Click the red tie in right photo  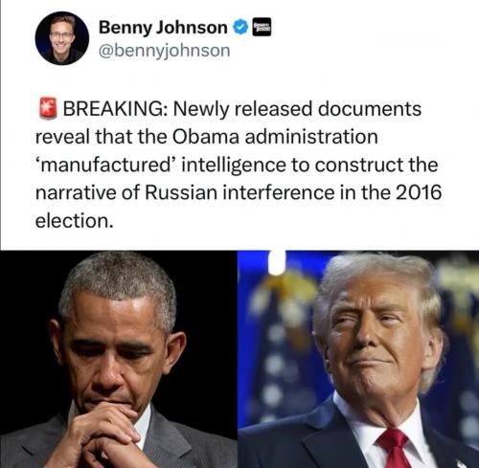point(394,447)
